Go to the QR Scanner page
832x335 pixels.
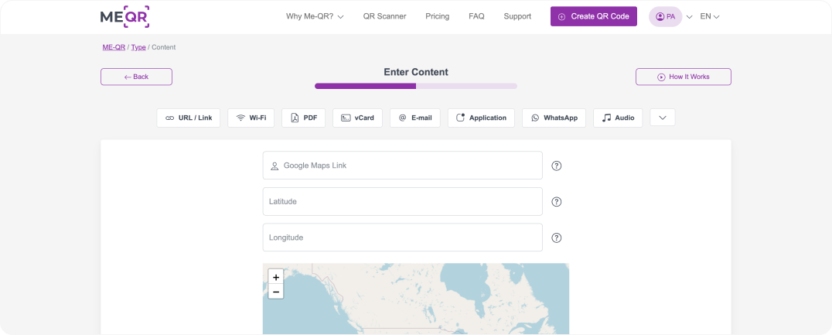tap(384, 16)
